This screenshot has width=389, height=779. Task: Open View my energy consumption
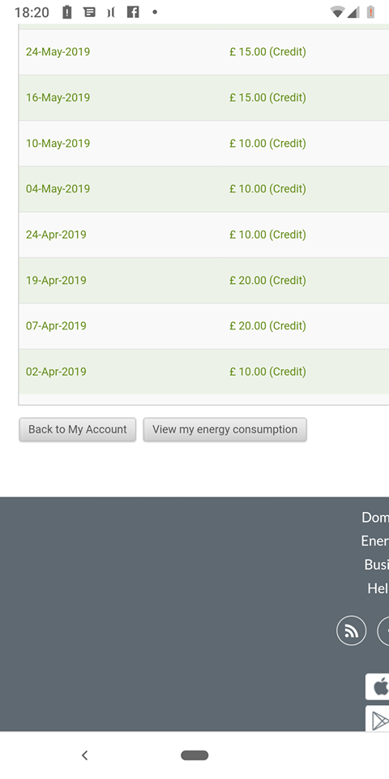pyautogui.click(x=224, y=429)
